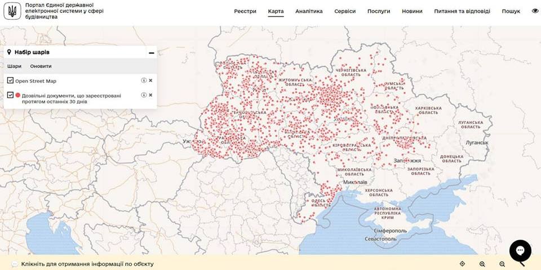The height and width of the screenshot is (270, 541).
Task: Click the Ukrainian trident portal logo
Action: (x=12, y=11)
